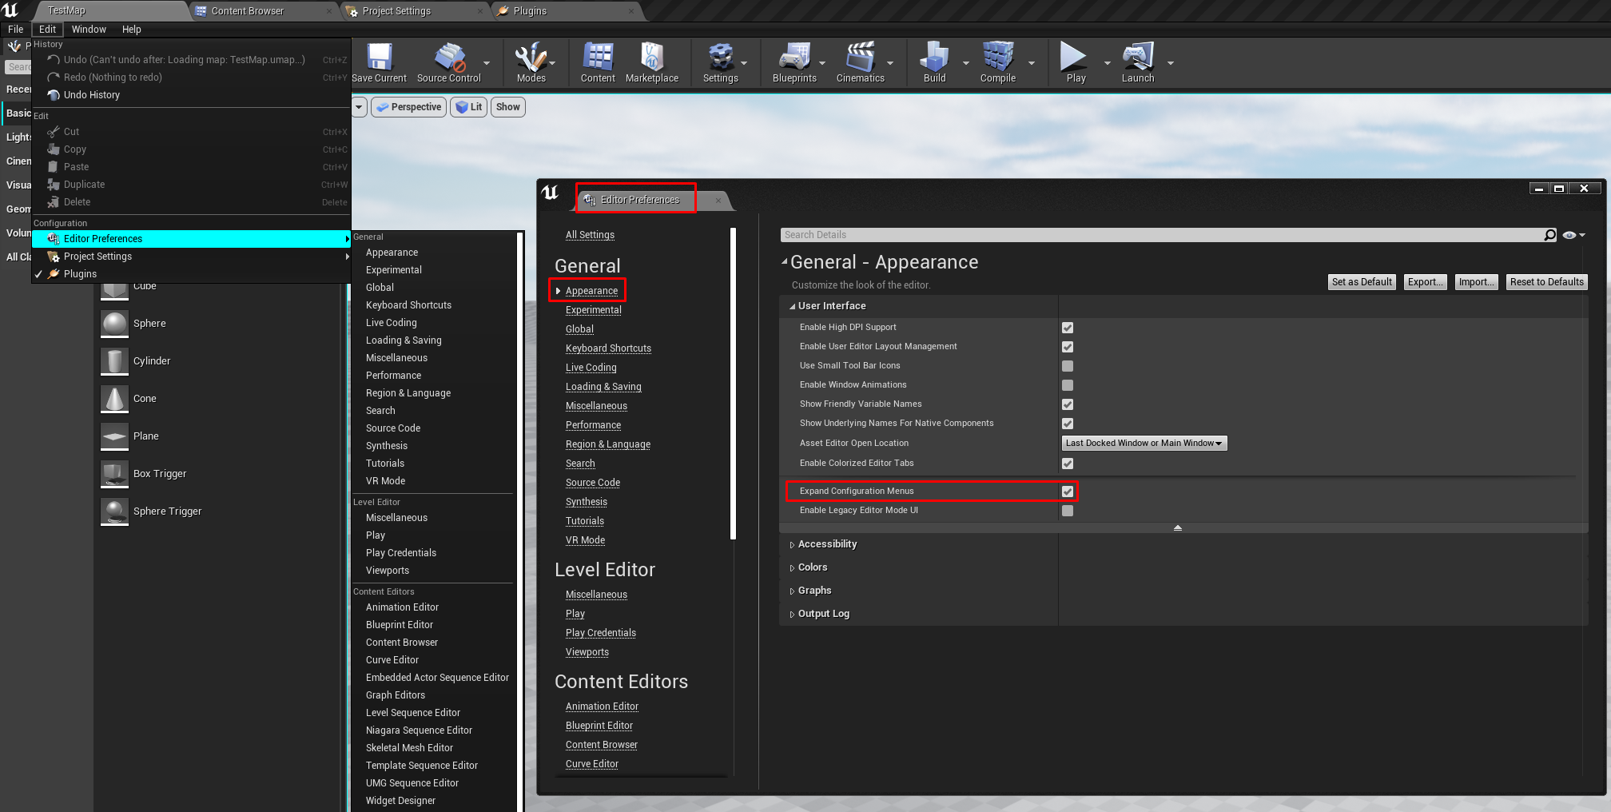
Task: Click Set as Default button
Action: [x=1362, y=282]
